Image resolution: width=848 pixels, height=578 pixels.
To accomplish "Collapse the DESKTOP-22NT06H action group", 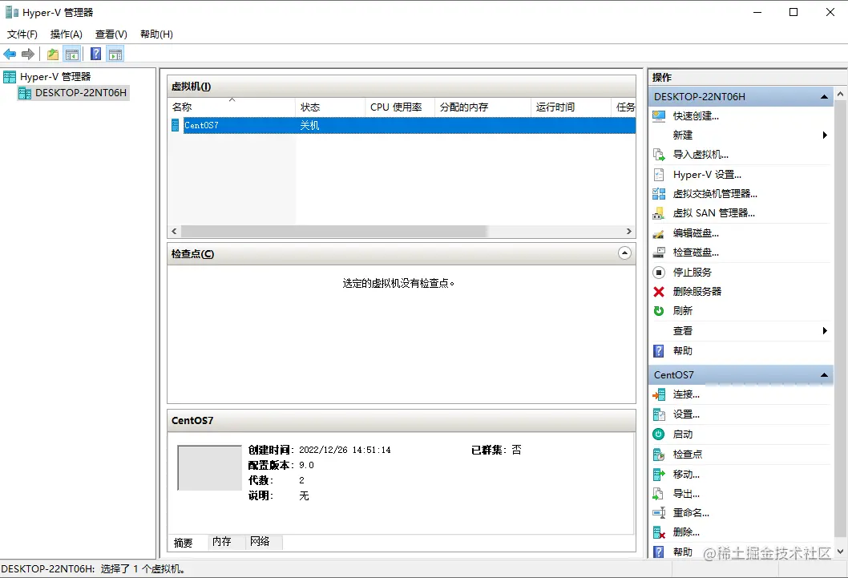I will pyautogui.click(x=823, y=96).
